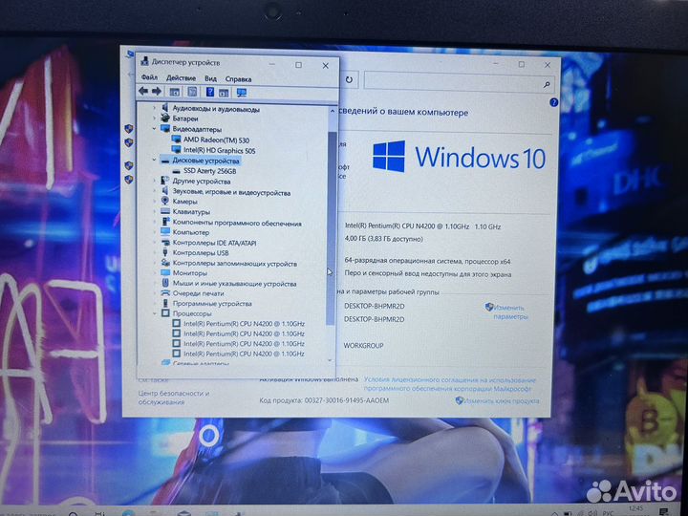The height and width of the screenshot is (516, 688).
Task: Expand the Контроллеры USB node arrow
Action: pyautogui.click(x=155, y=252)
